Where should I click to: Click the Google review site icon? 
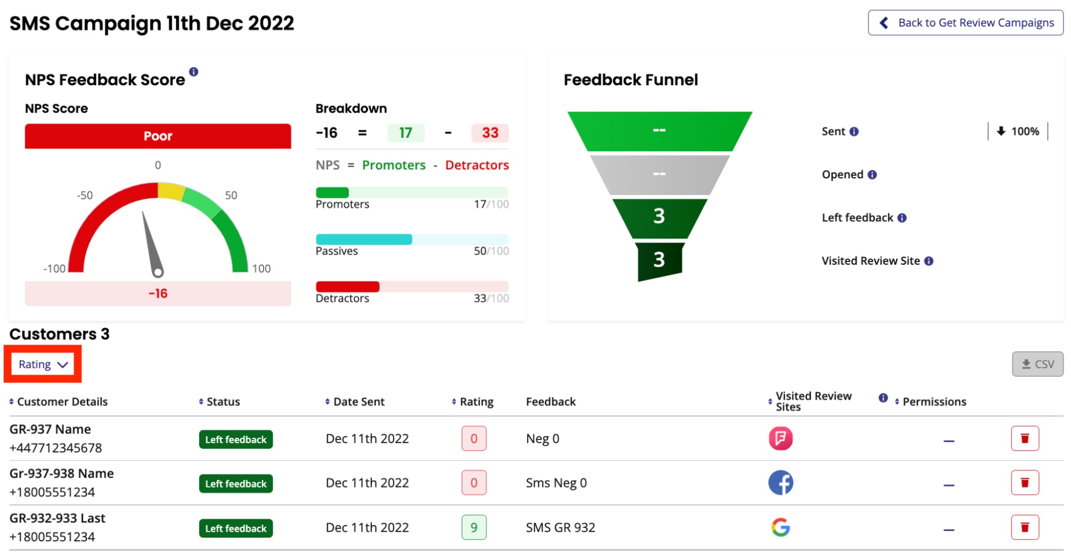[x=781, y=527]
